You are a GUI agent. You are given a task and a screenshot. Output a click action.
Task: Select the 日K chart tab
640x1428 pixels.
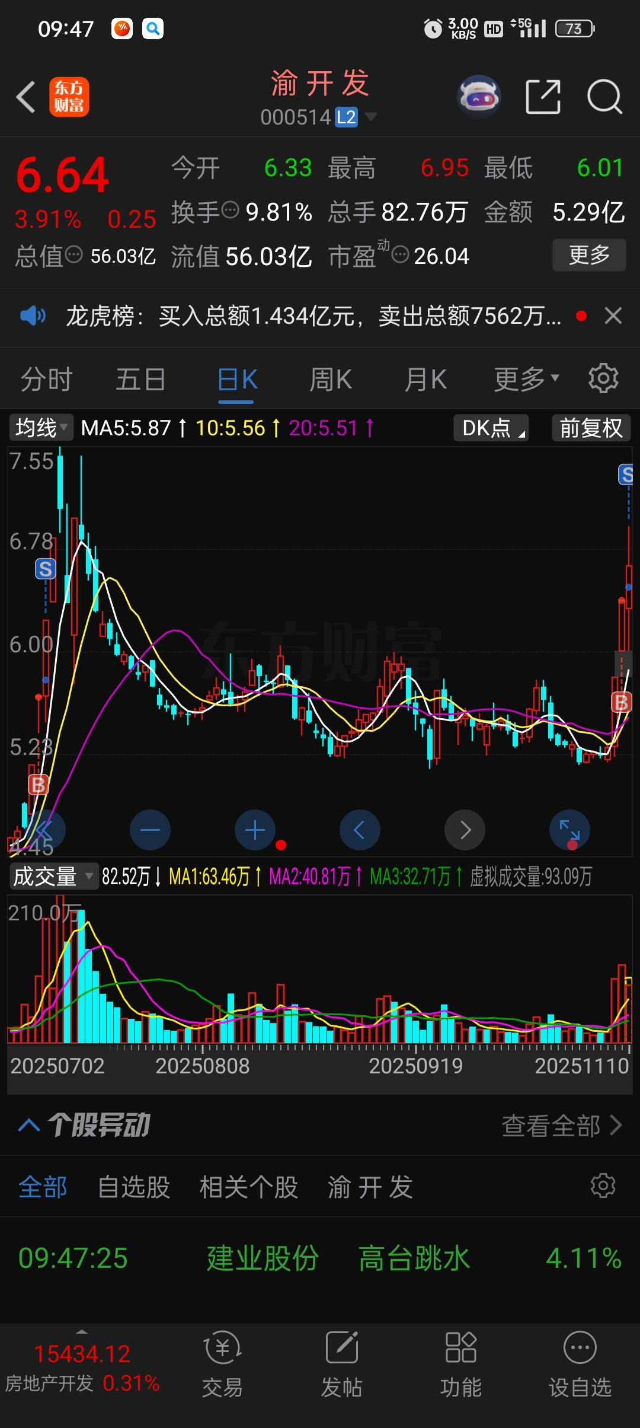pyautogui.click(x=237, y=380)
